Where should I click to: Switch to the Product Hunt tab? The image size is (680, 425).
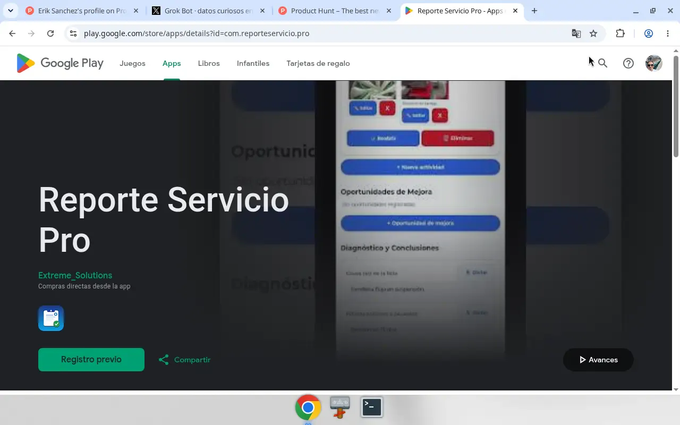(335, 11)
